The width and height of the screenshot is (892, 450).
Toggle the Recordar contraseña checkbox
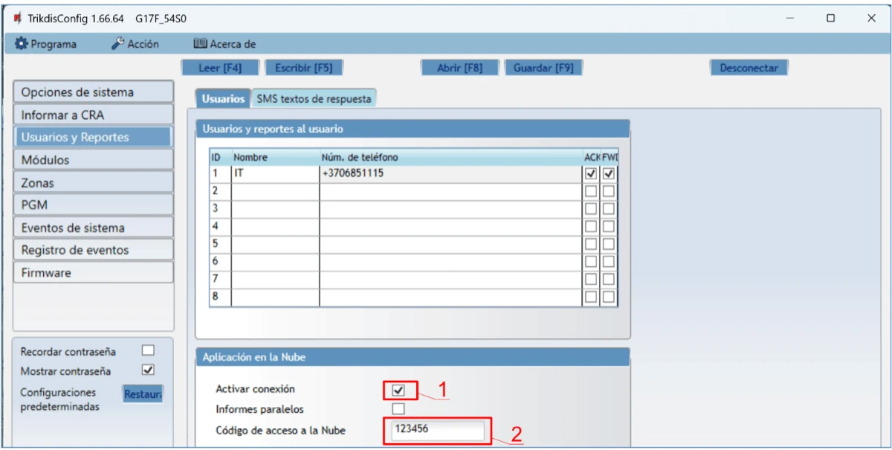pyautogui.click(x=148, y=351)
